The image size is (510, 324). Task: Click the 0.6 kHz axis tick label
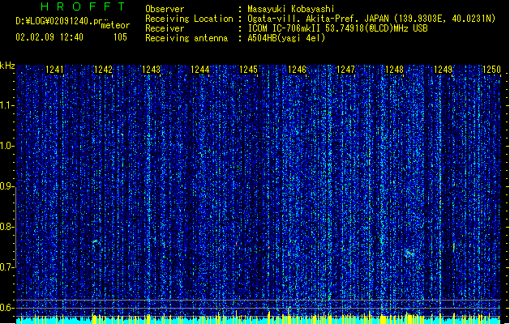pyautogui.click(x=6, y=308)
